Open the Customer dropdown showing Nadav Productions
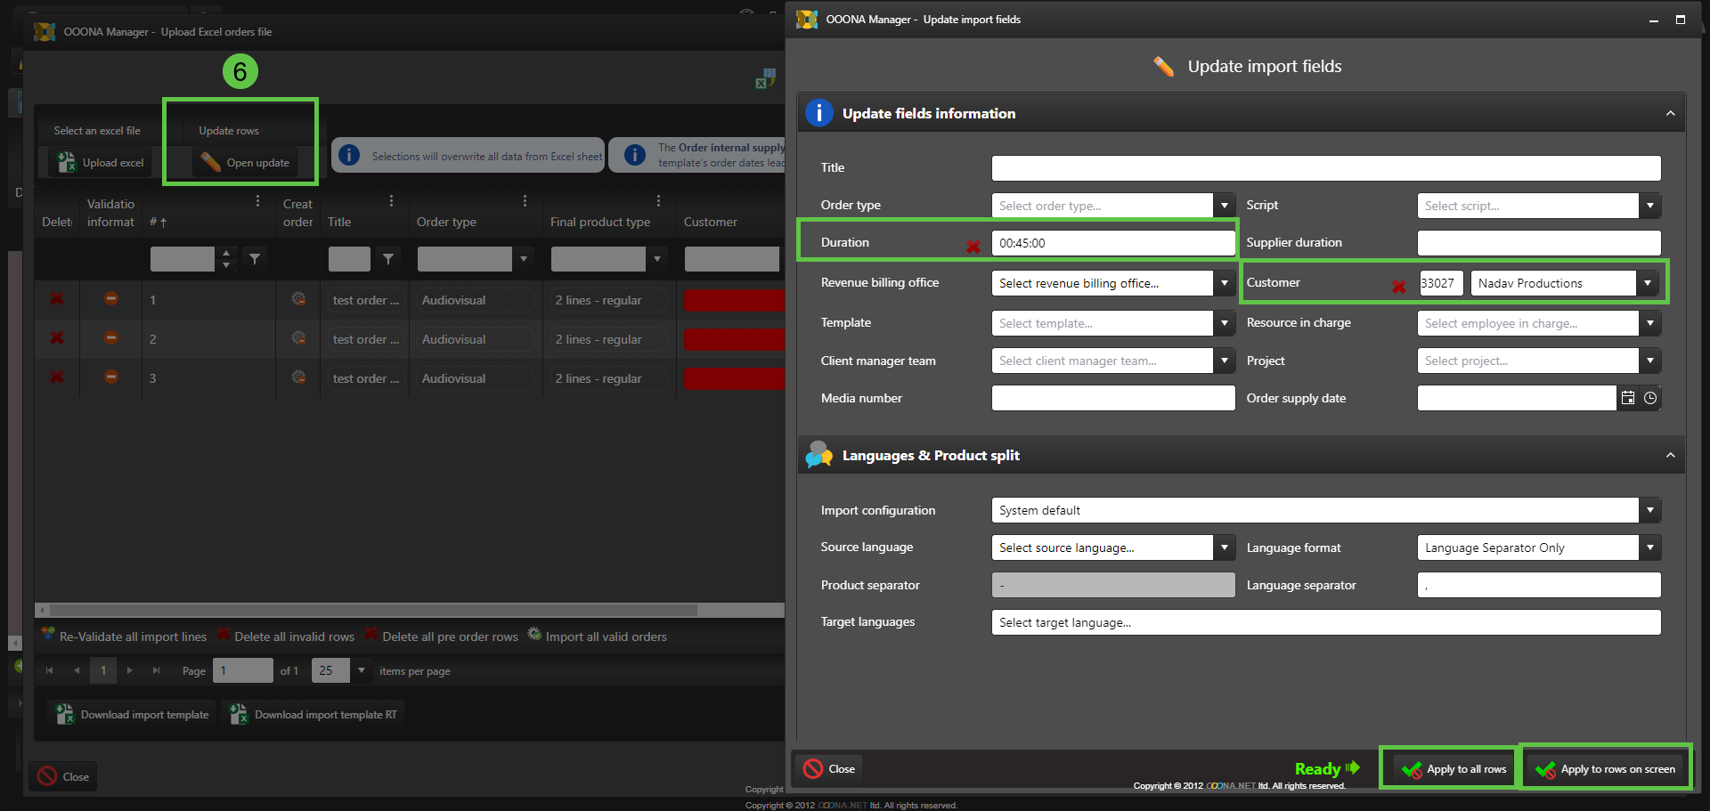The width and height of the screenshot is (1710, 811). point(1648,283)
